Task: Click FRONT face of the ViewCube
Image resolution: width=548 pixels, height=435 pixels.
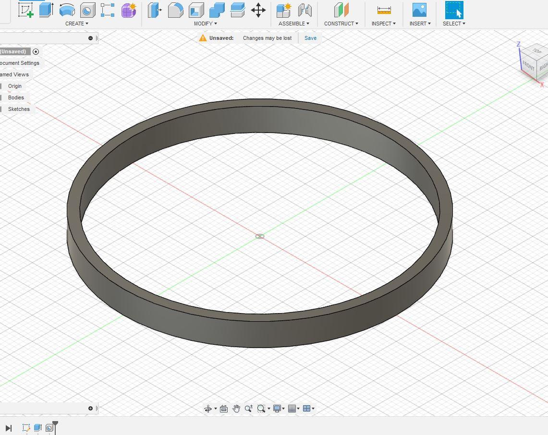Action: [528, 66]
